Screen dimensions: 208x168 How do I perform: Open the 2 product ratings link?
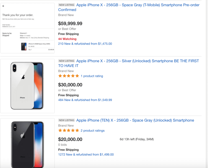click(x=93, y=131)
